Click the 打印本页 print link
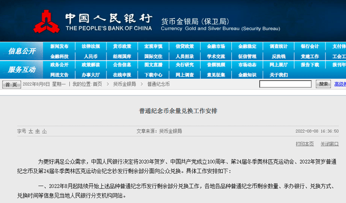 (305, 144)
